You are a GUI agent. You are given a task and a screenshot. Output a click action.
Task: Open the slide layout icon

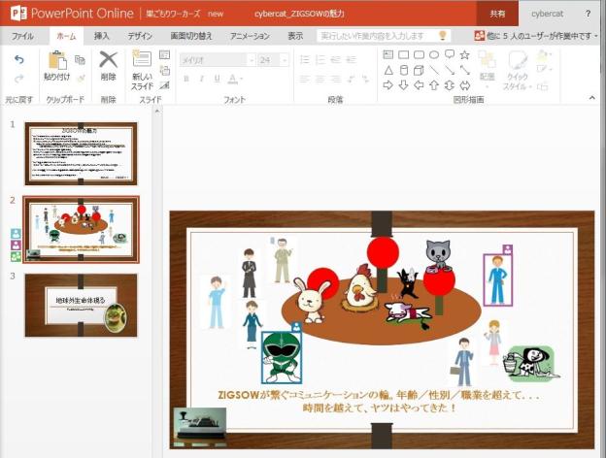(165, 55)
